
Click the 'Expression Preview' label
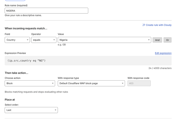coord(15,53)
